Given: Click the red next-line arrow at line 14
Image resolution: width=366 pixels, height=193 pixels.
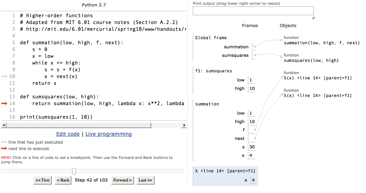Looking at the screenshot, I should coord(4,103).
